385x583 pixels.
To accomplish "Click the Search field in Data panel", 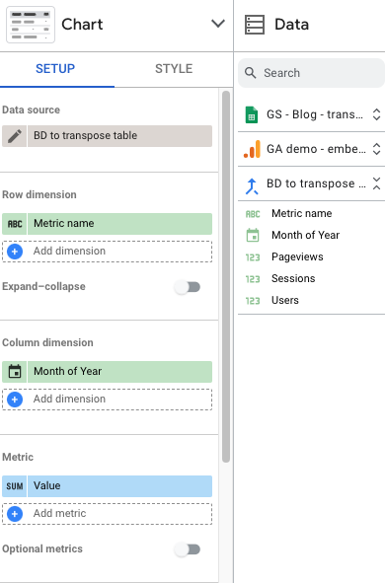I will point(311,73).
